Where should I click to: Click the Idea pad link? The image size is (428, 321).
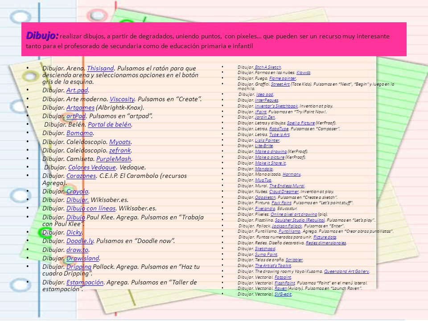coord(264,95)
